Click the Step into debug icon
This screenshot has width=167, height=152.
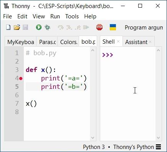tap(69, 27)
